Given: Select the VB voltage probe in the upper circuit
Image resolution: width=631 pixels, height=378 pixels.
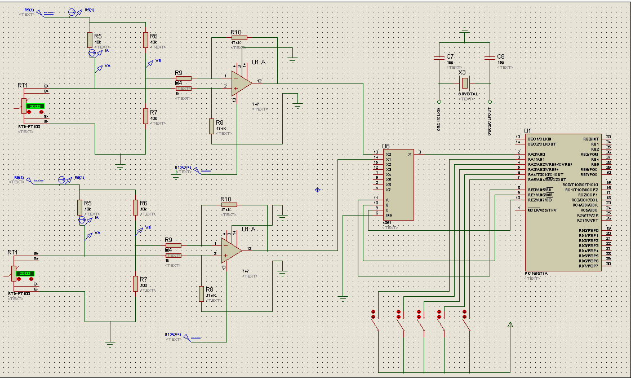Looking at the screenshot, I should pyautogui.click(x=150, y=63).
